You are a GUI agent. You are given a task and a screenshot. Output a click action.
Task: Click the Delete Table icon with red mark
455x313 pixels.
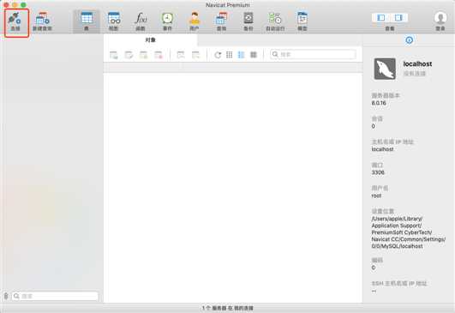[x=159, y=55]
